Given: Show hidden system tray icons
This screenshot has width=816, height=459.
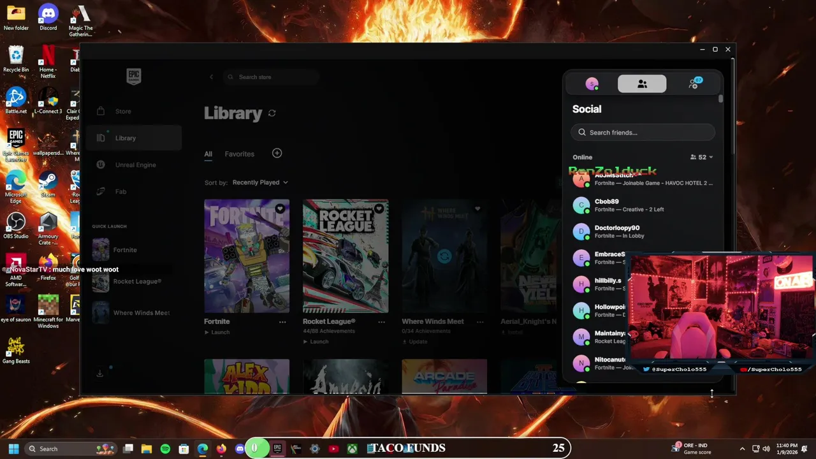Looking at the screenshot, I should pos(742,449).
